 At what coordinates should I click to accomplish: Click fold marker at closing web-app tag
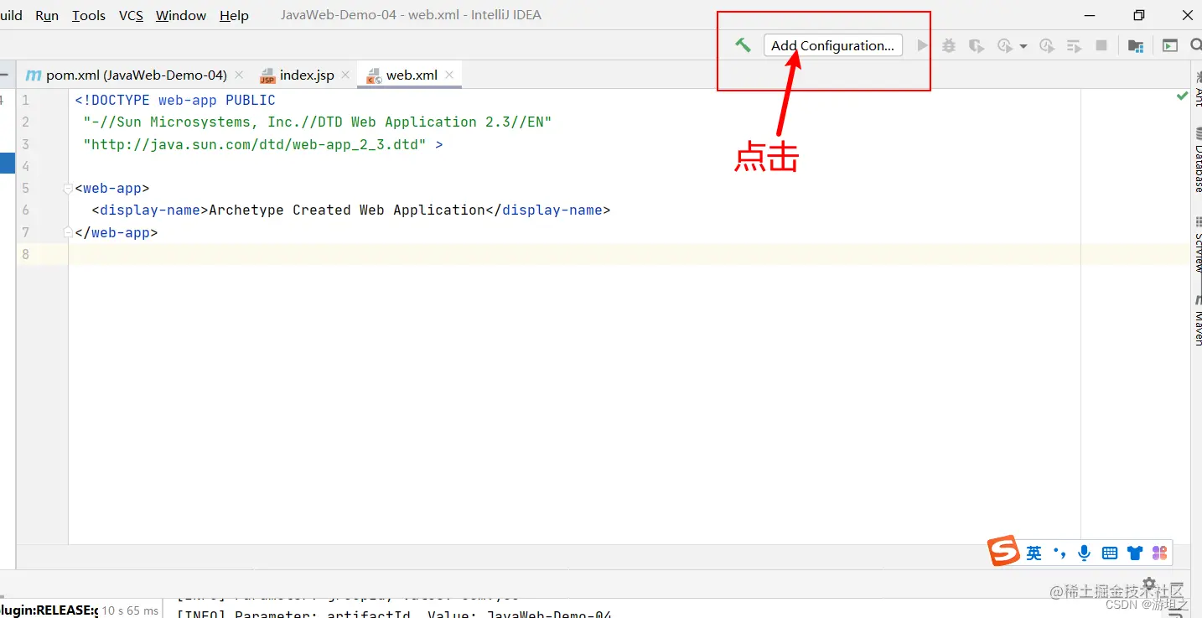68,232
